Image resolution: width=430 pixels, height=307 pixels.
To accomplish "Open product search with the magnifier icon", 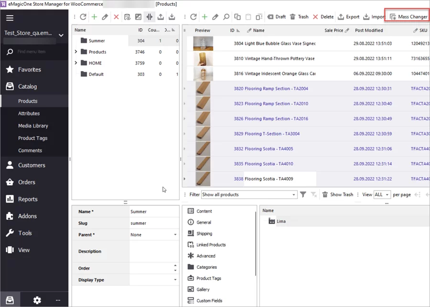I will tap(226, 17).
